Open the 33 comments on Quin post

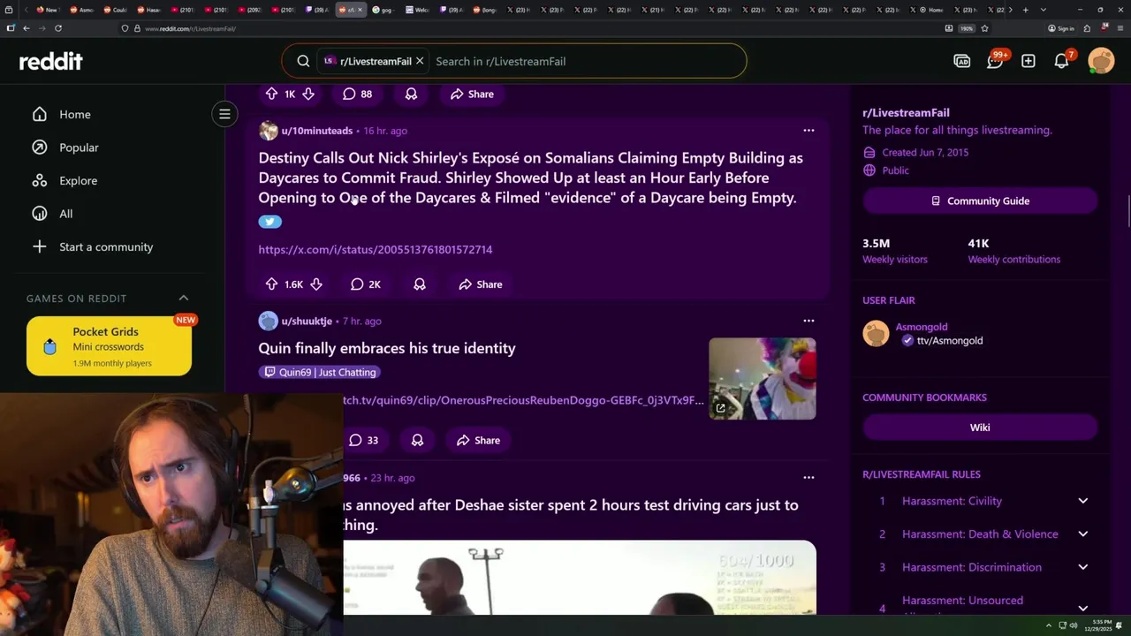[363, 440]
